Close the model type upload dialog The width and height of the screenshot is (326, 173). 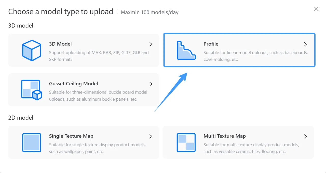pyautogui.click(x=316, y=9)
